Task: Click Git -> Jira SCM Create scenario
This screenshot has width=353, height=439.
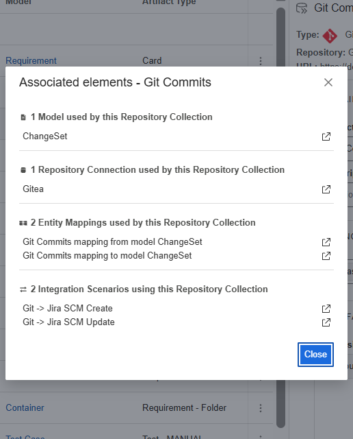Action: [x=68, y=309]
